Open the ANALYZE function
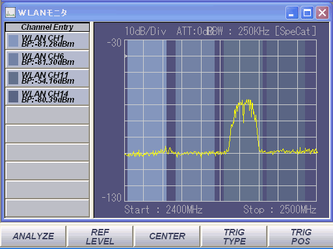 (x=33, y=236)
